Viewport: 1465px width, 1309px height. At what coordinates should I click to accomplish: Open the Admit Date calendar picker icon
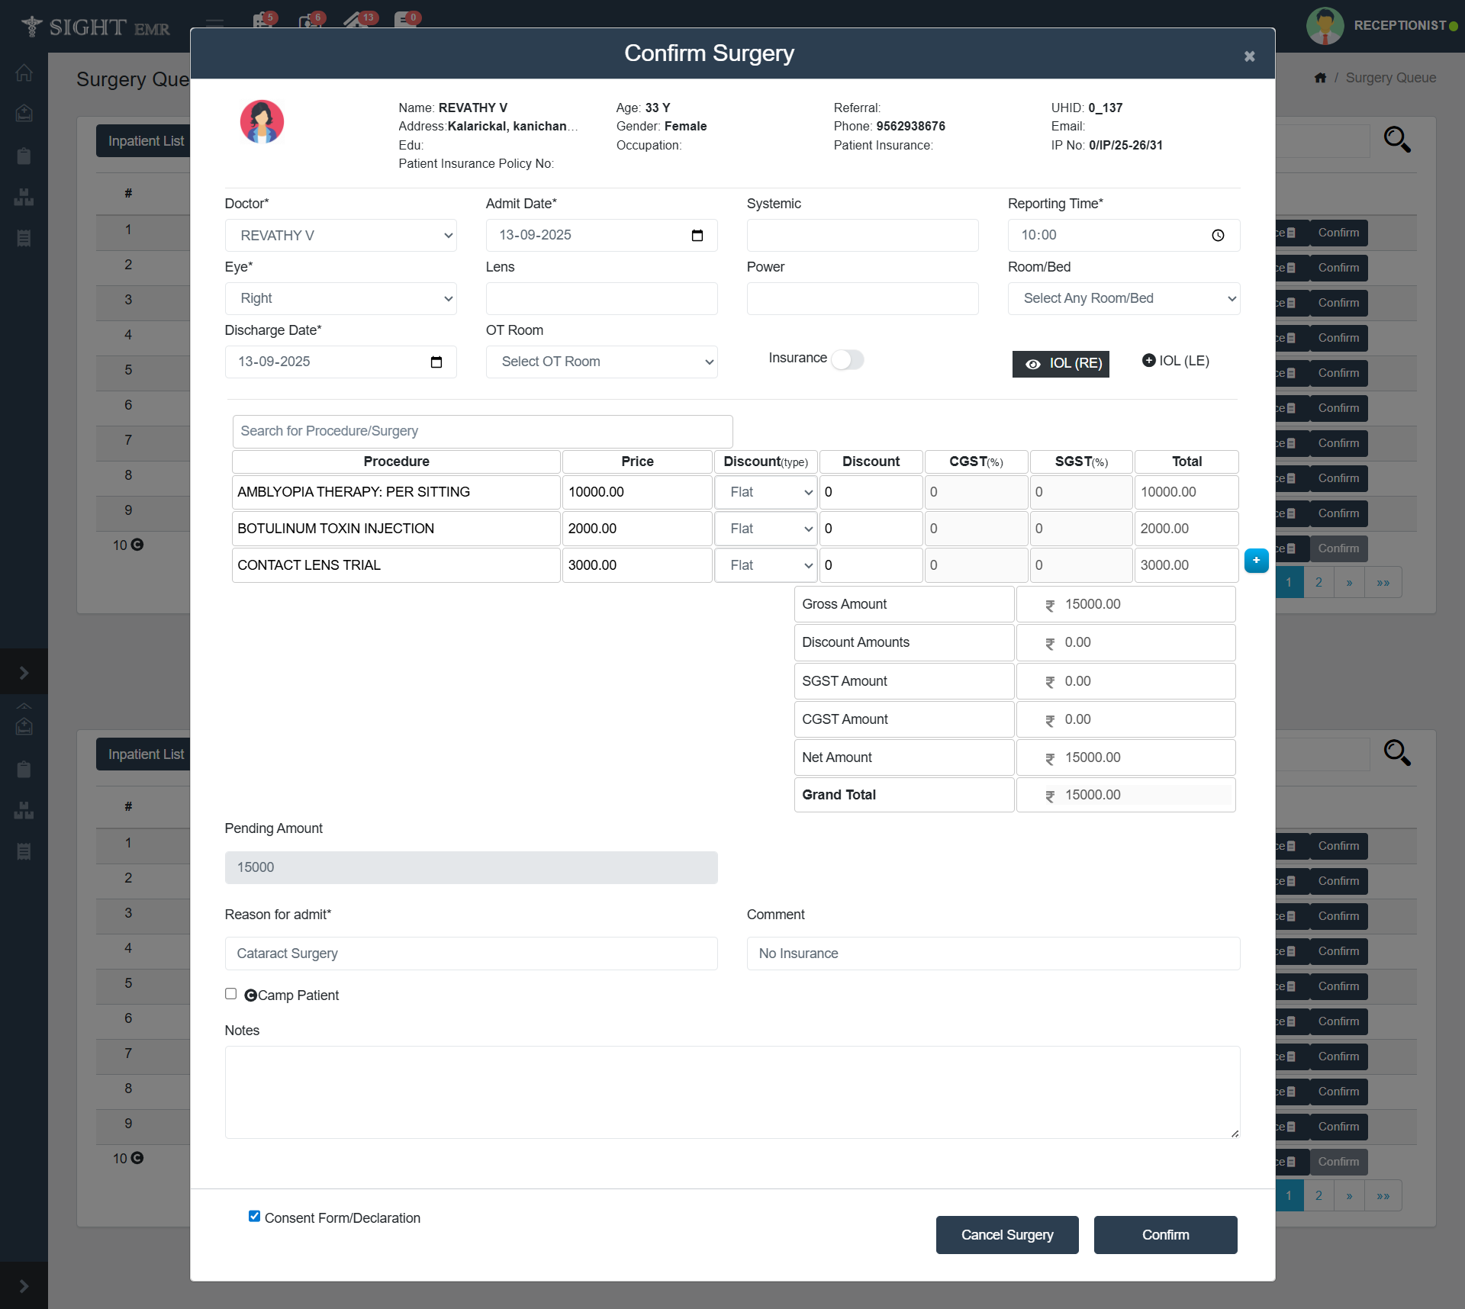point(697,236)
